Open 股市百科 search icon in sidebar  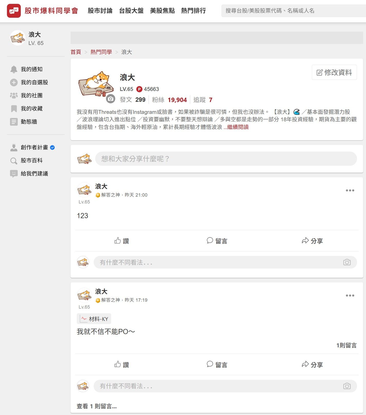(14, 161)
